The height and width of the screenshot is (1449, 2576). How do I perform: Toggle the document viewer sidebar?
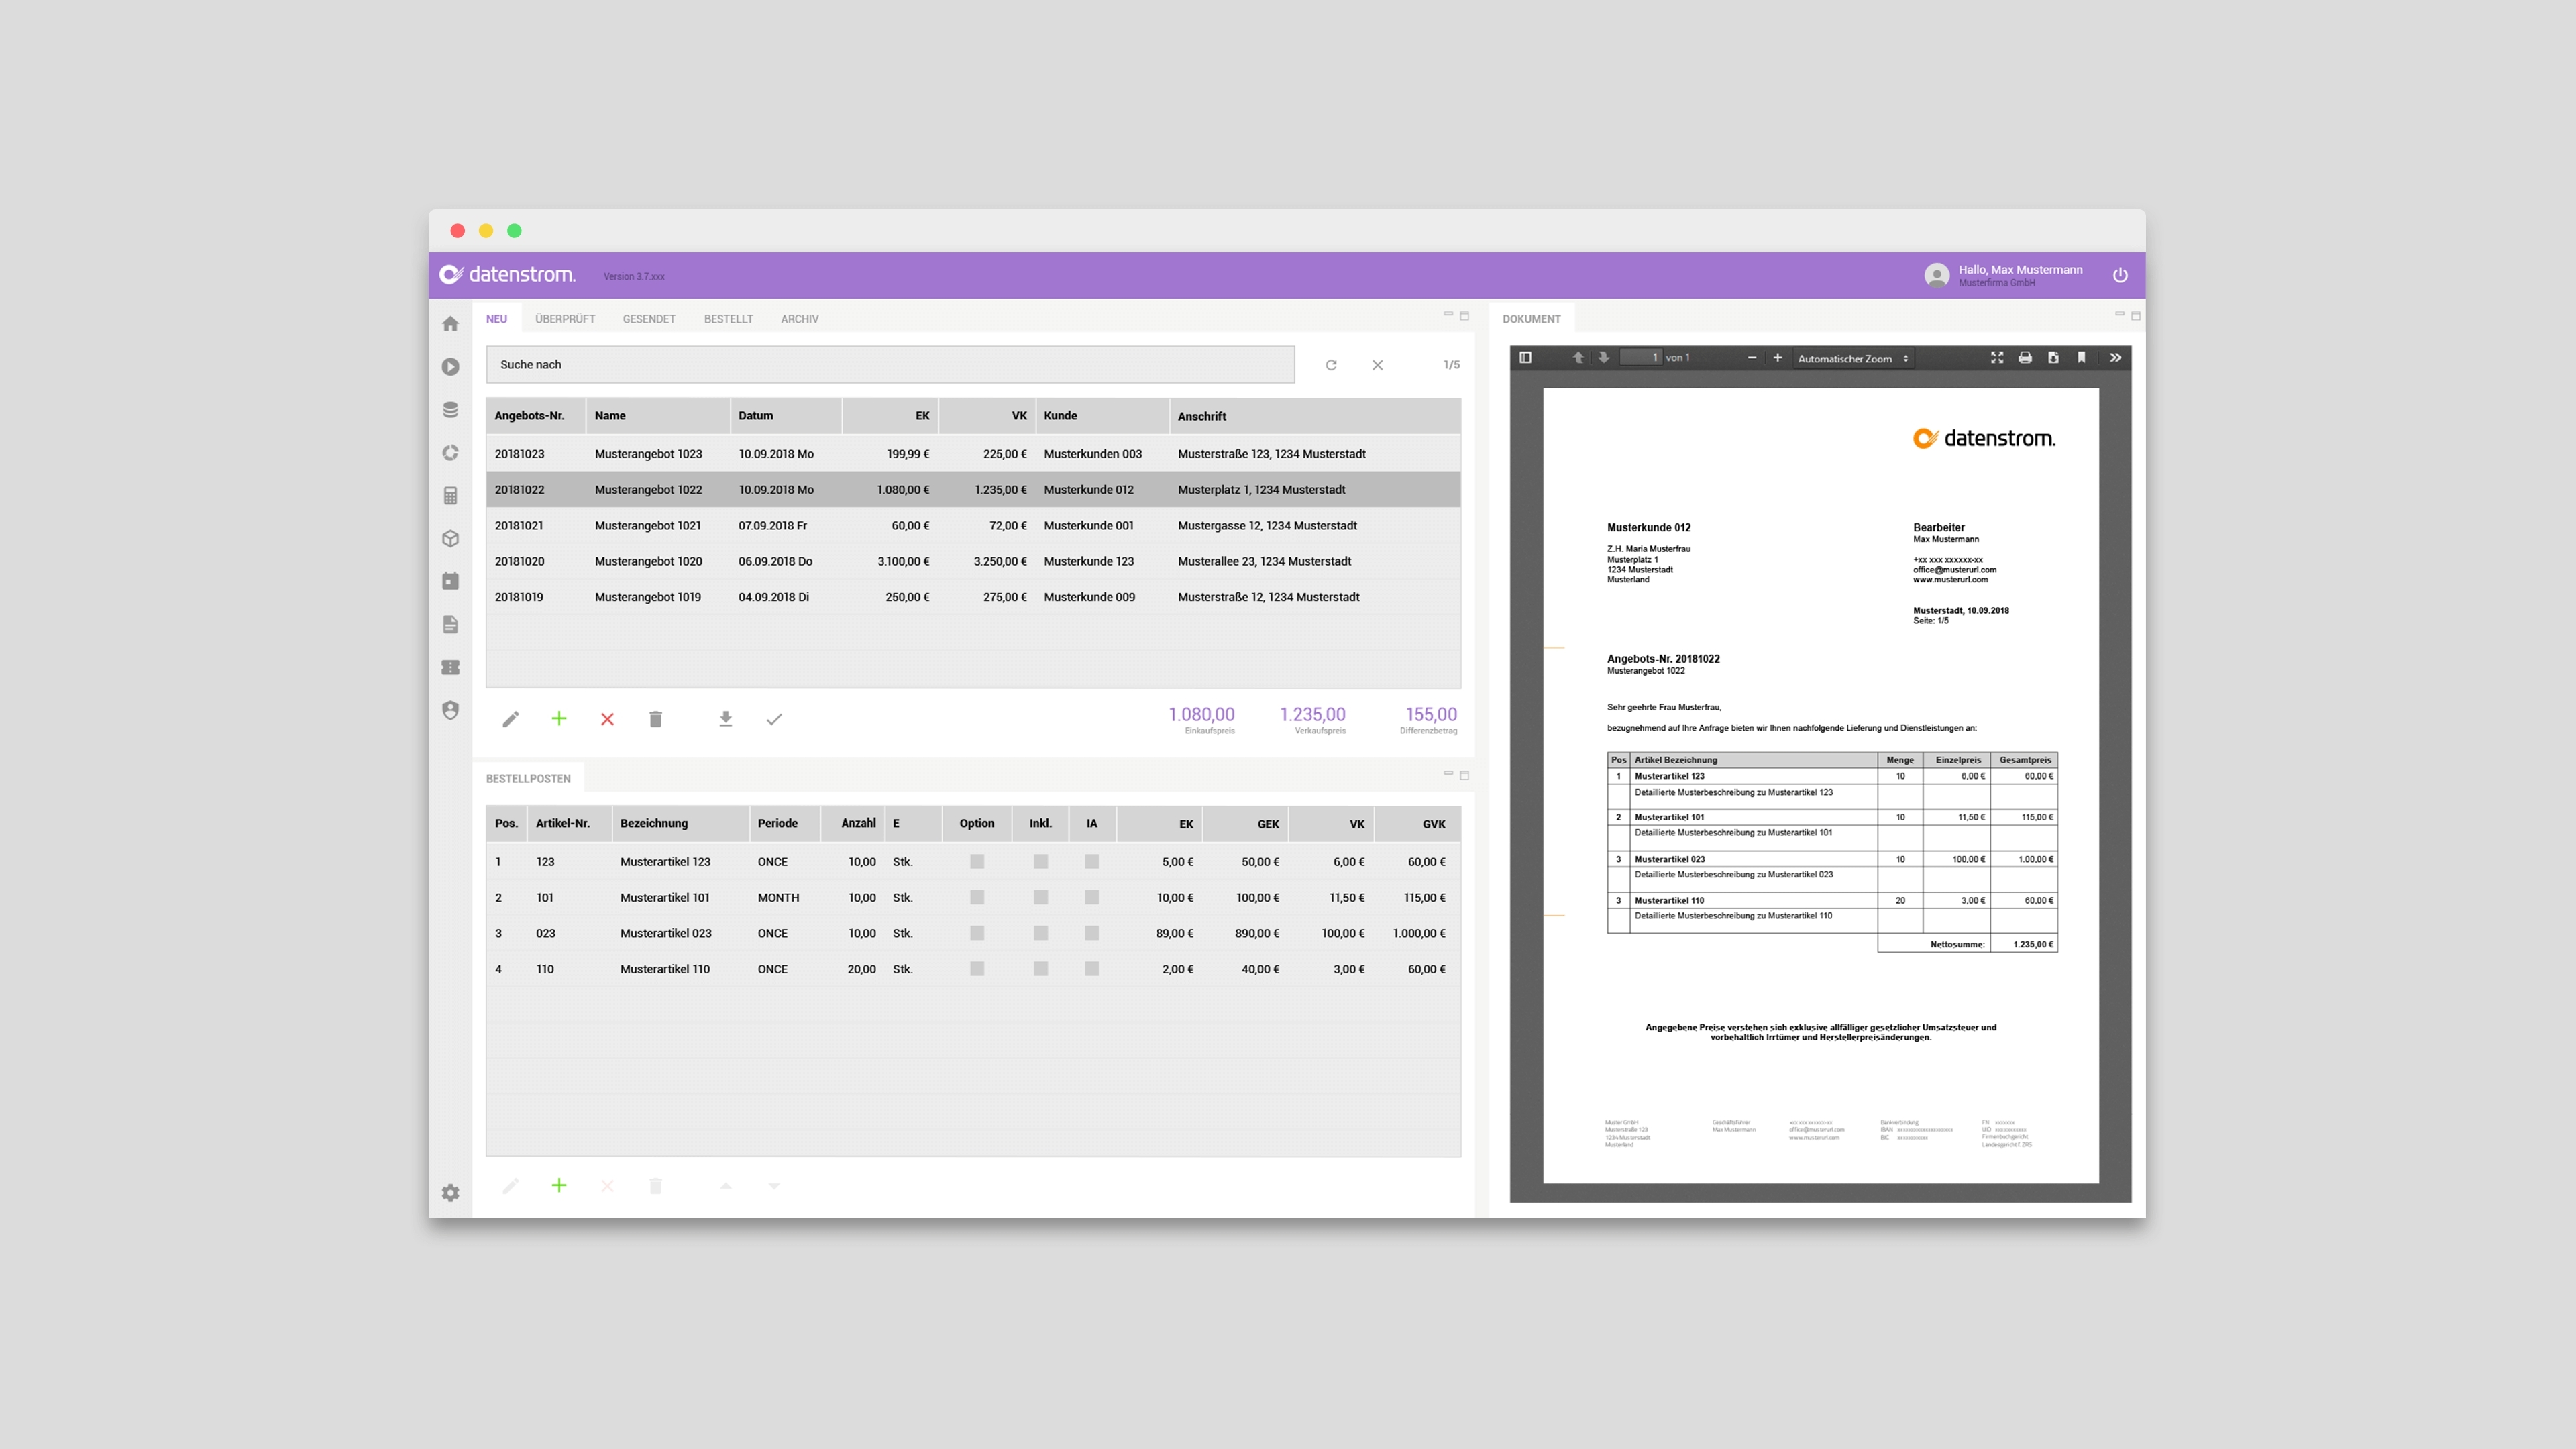(1525, 358)
